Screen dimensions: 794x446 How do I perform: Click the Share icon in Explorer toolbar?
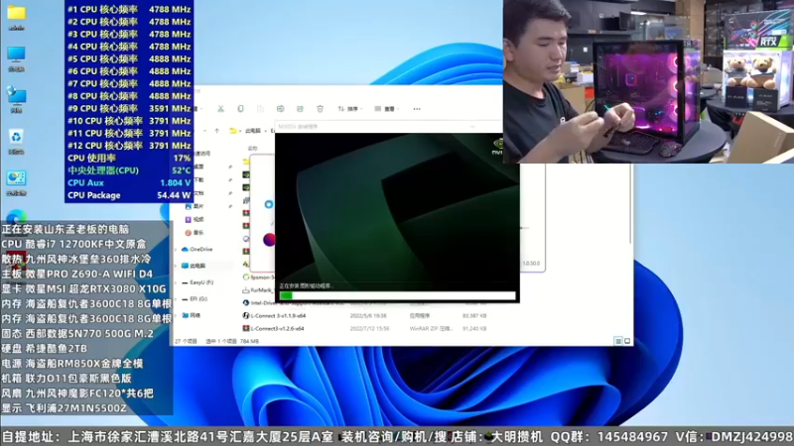pos(300,109)
